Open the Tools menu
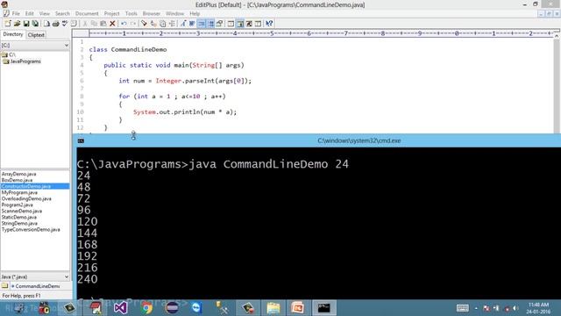The height and width of the screenshot is (316, 561). tap(131, 14)
